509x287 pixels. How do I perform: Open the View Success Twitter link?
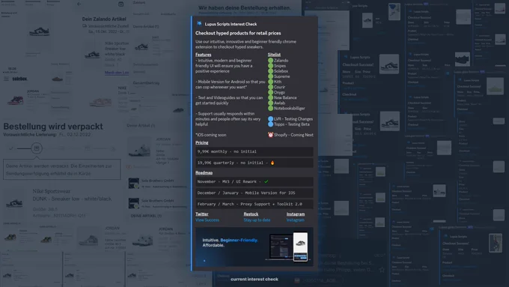207,220
